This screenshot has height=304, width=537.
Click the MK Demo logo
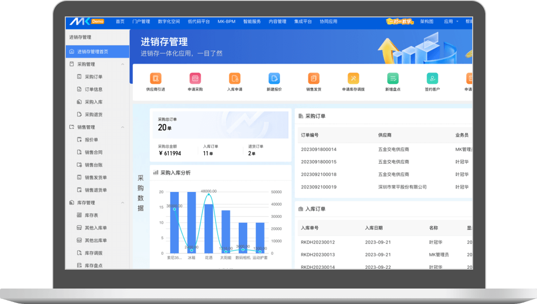pyautogui.click(x=87, y=22)
